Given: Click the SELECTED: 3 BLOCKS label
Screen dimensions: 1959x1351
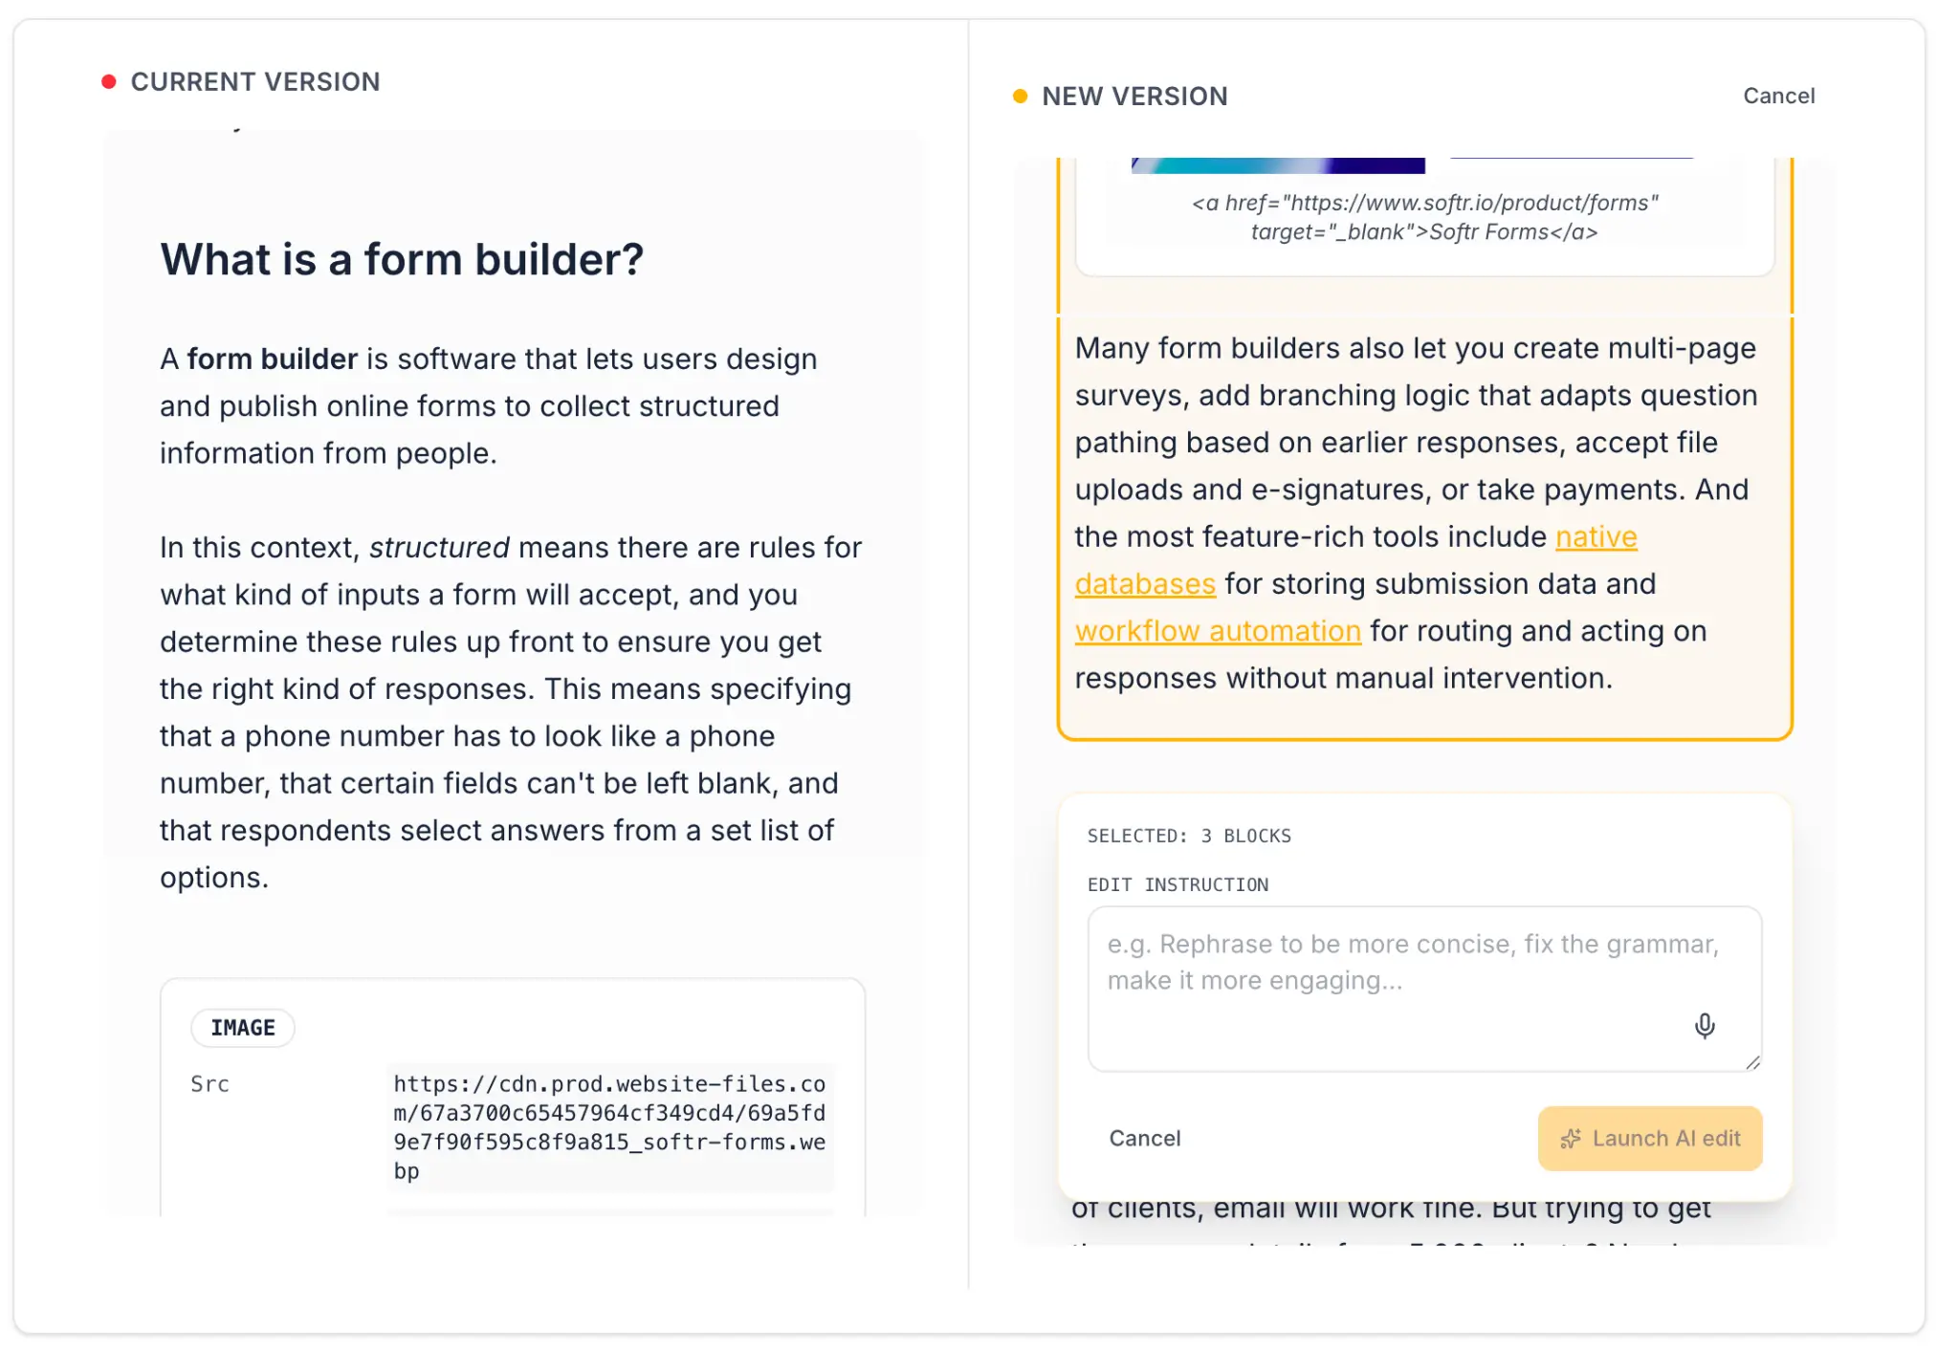Looking at the screenshot, I should (x=1189, y=835).
